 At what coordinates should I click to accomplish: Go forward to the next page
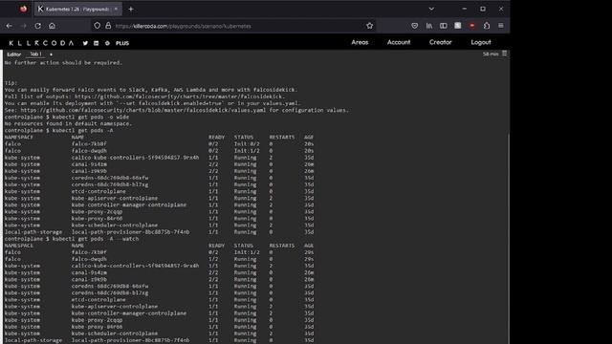pyautogui.click(x=23, y=26)
